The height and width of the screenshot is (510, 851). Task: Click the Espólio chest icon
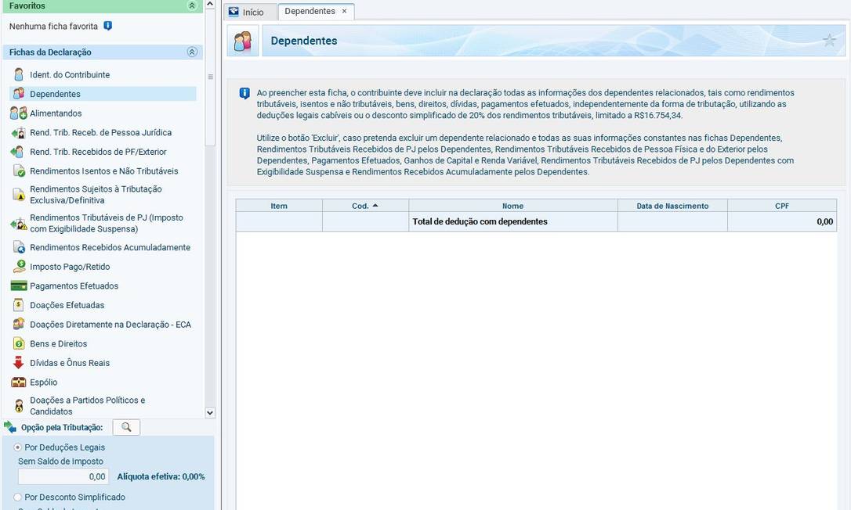coord(19,382)
